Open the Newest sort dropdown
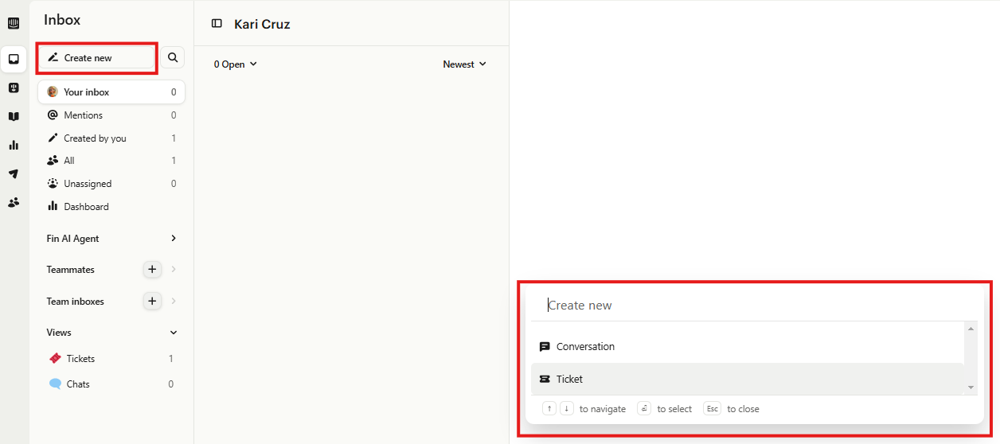Screen dimensions: 1000x444 [x=464, y=64]
